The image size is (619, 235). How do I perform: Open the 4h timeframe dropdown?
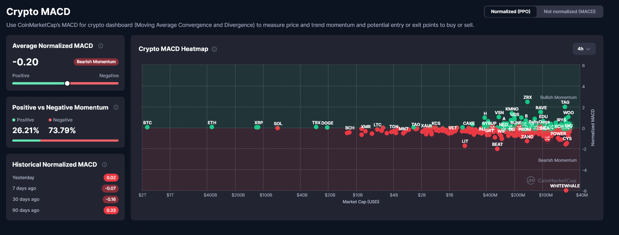click(x=584, y=49)
